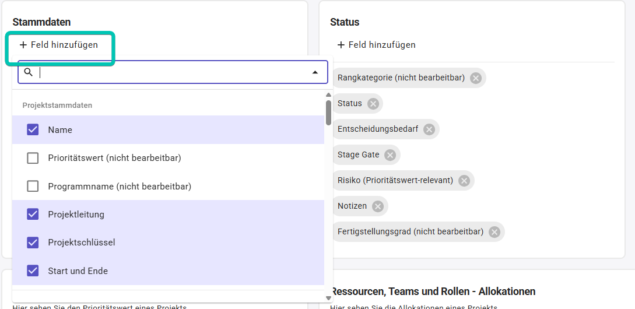Enable the Programmname (nicht bearbeitbar) checkbox

pyautogui.click(x=33, y=187)
